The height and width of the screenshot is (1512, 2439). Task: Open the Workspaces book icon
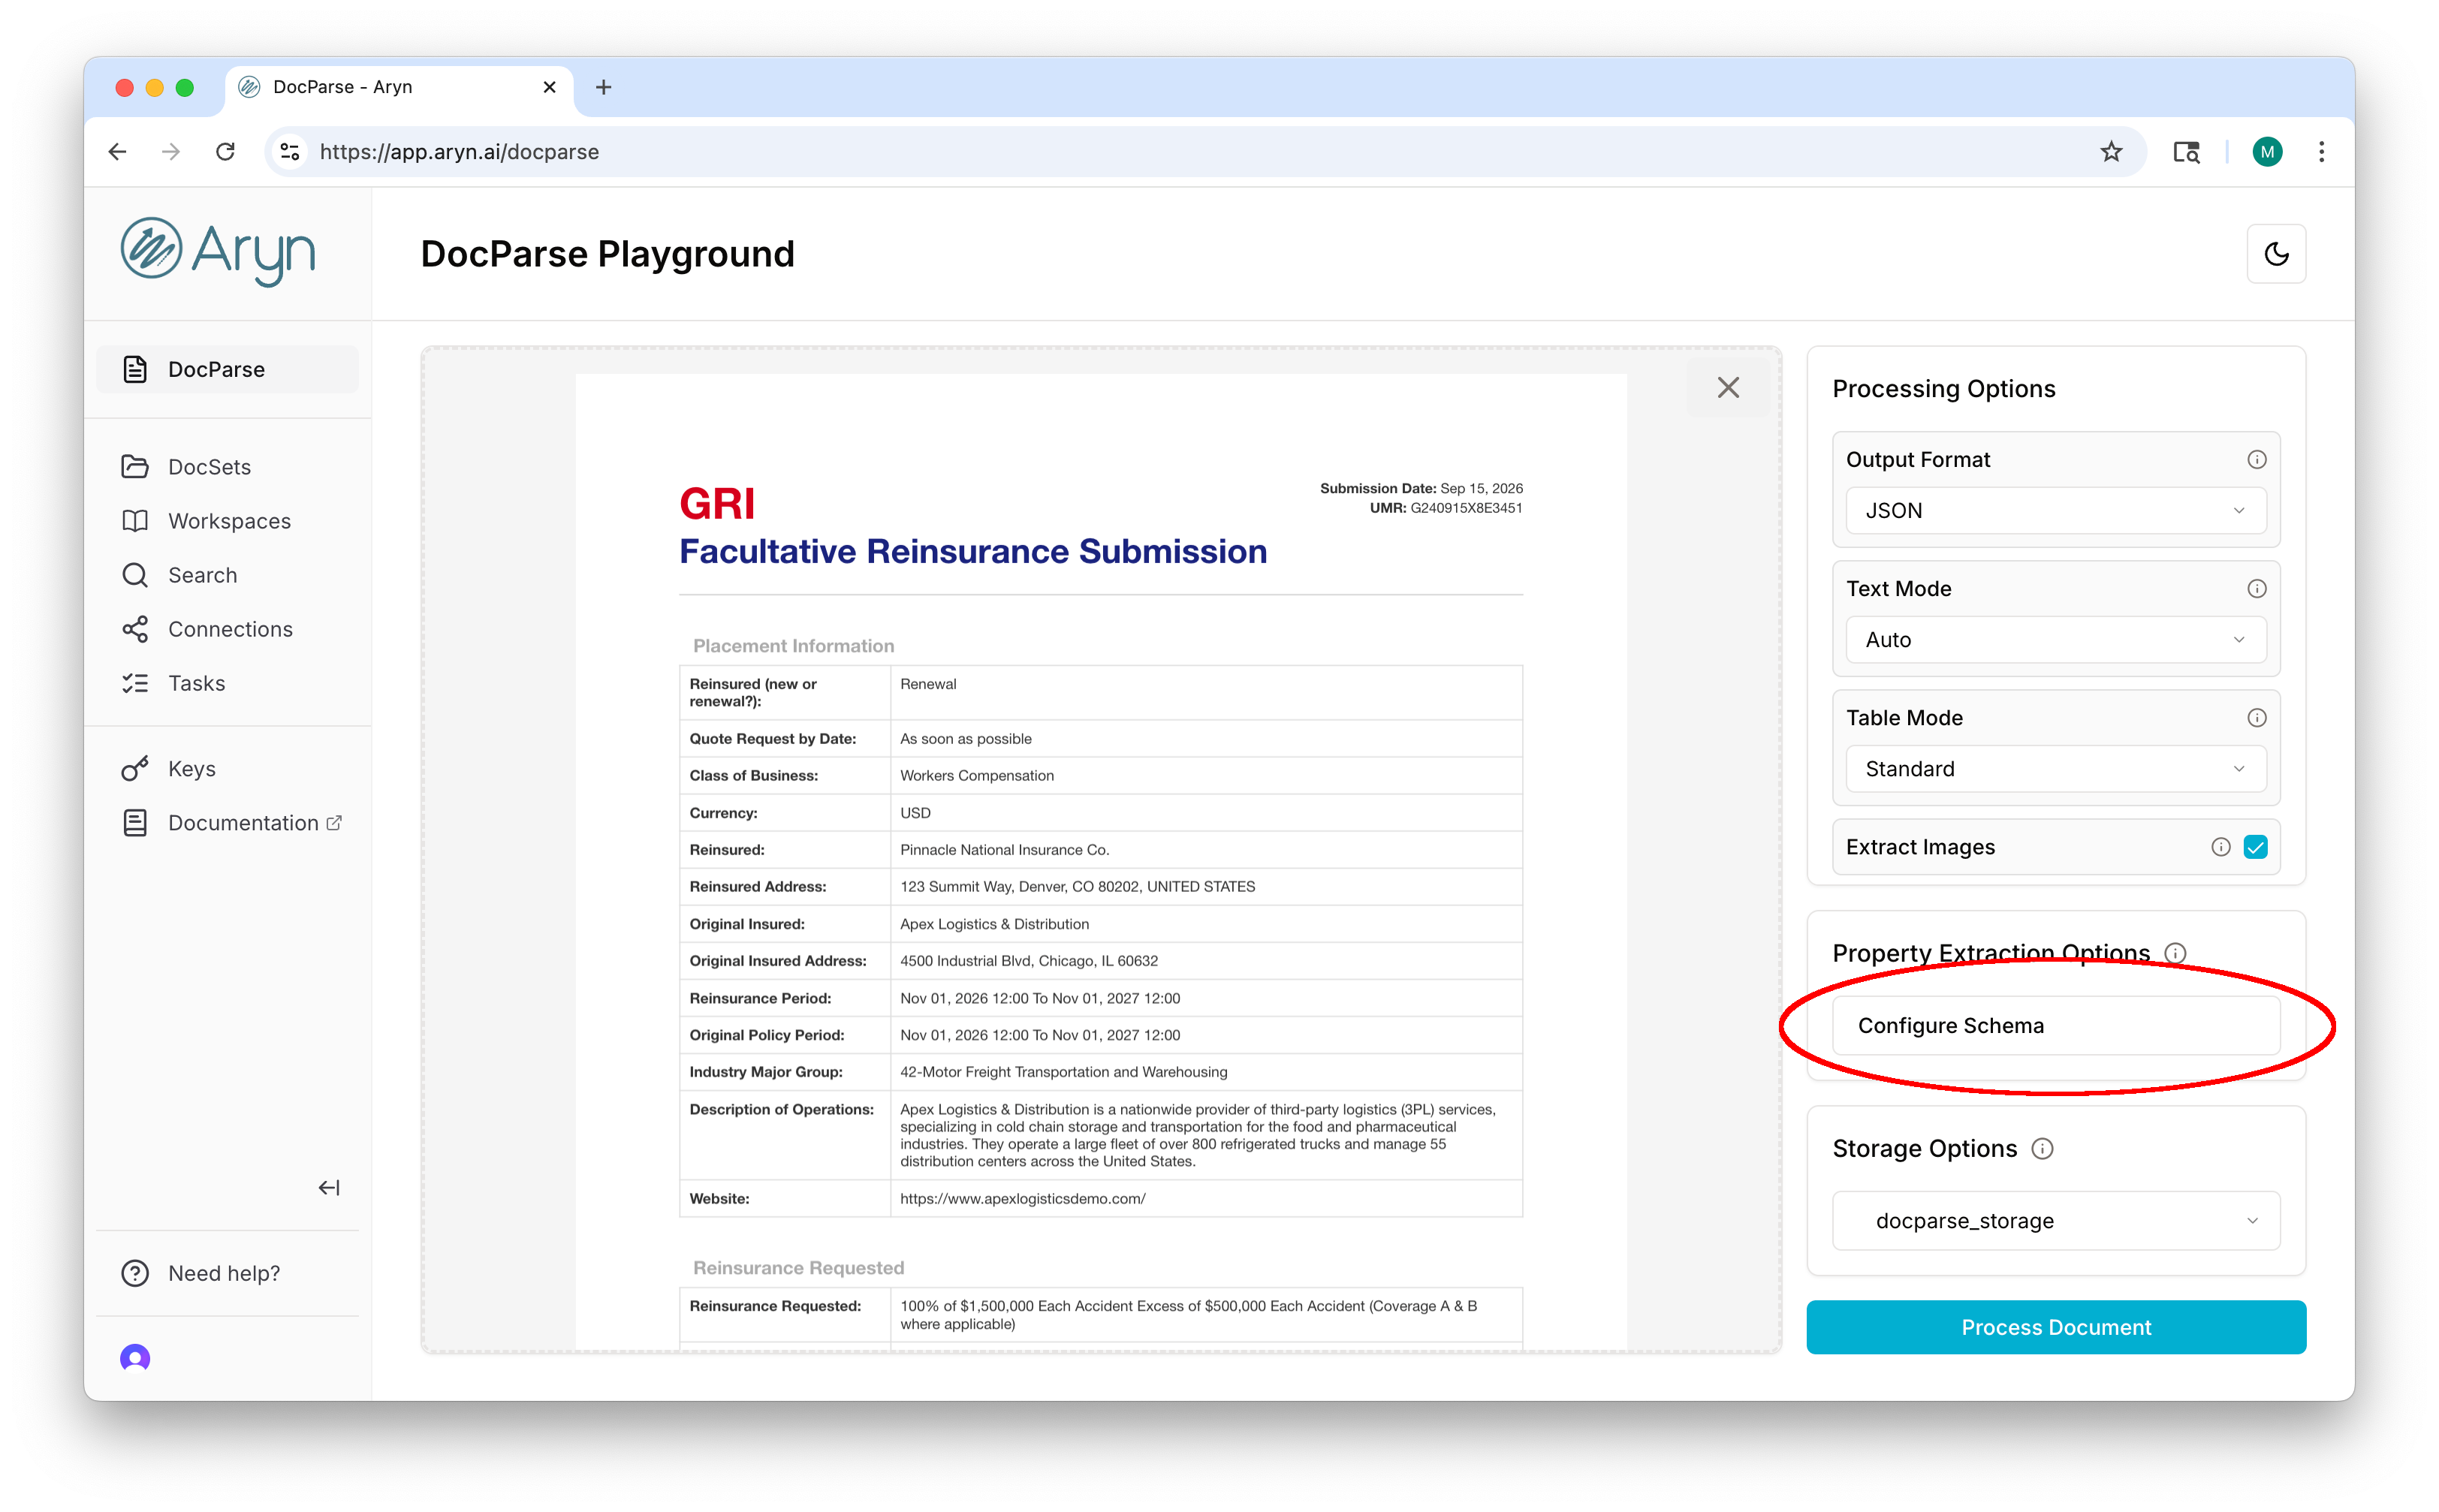(136, 520)
